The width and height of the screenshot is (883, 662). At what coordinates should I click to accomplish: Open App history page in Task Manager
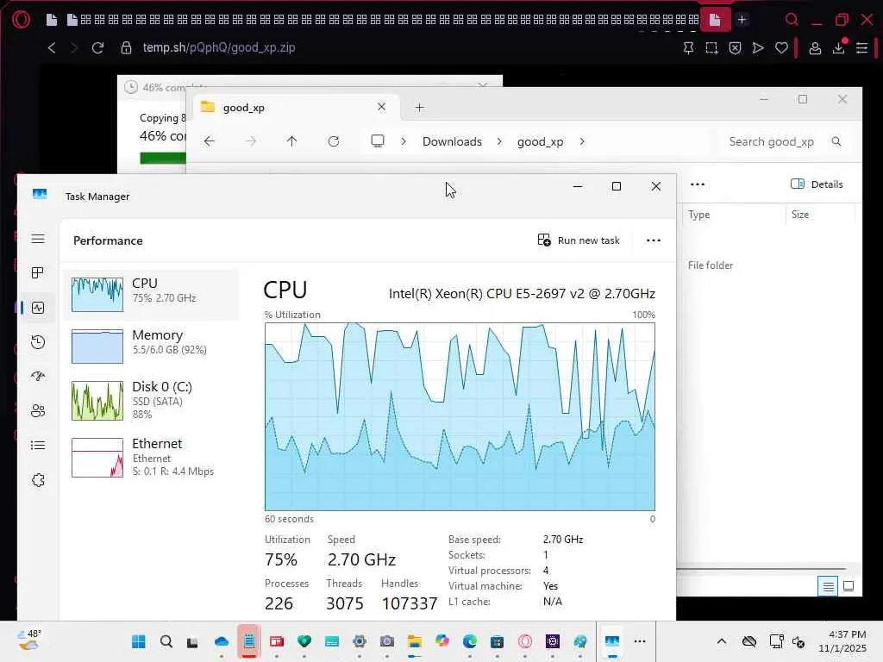(38, 342)
